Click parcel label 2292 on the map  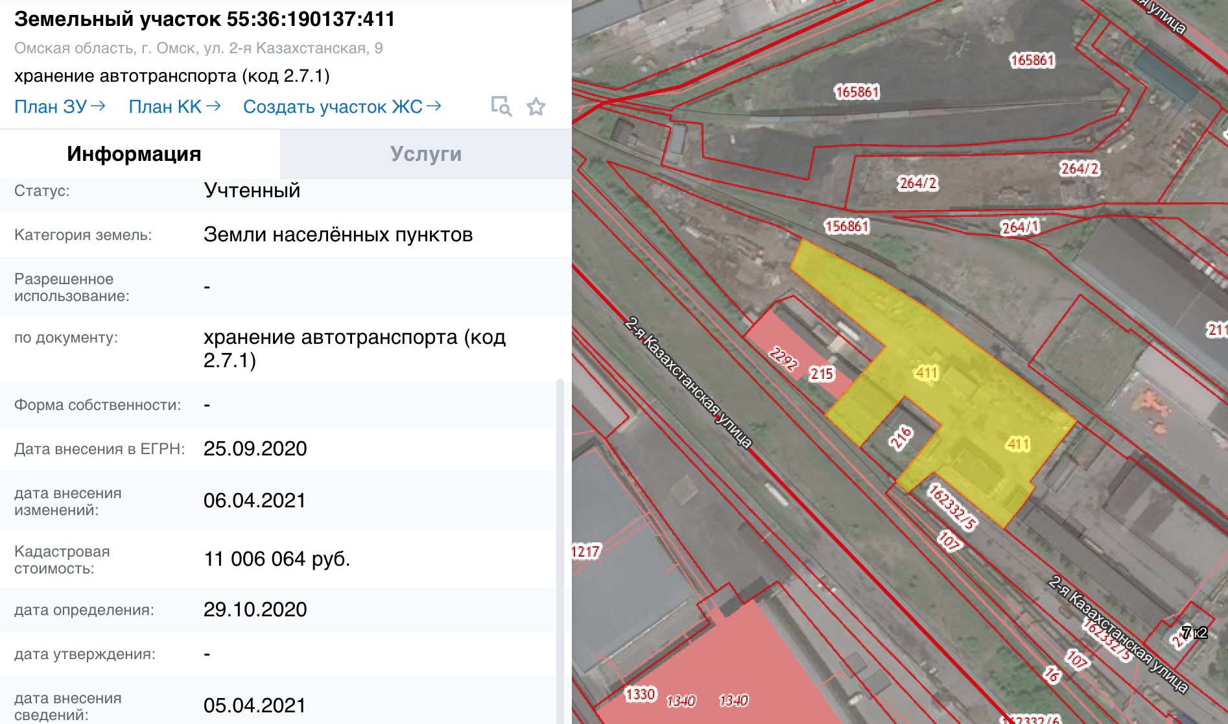click(x=783, y=358)
